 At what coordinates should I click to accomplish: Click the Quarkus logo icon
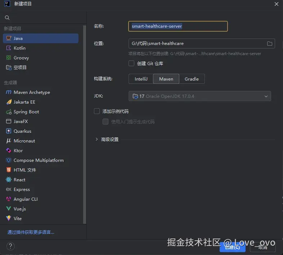point(9,131)
